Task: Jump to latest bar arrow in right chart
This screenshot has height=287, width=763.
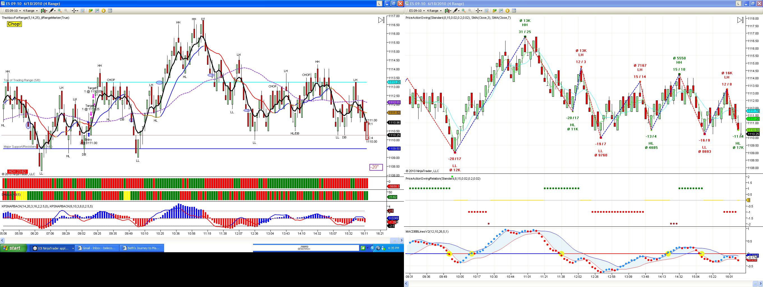Action: pyautogui.click(x=740, y=20)
